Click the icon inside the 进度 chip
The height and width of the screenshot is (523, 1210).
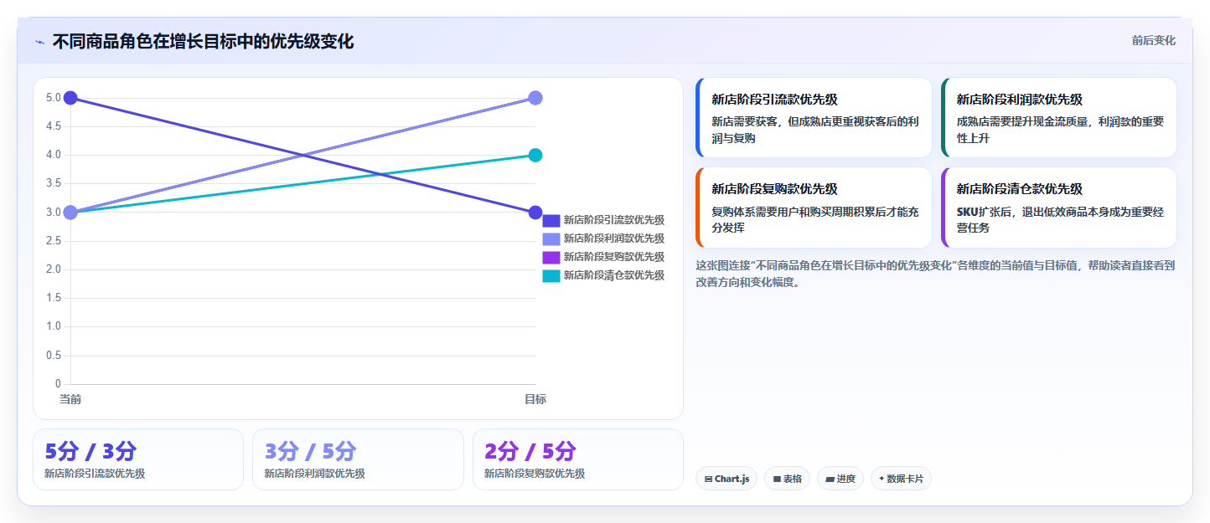(830, 479)
